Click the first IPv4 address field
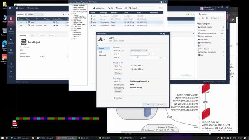 point(139,54)
